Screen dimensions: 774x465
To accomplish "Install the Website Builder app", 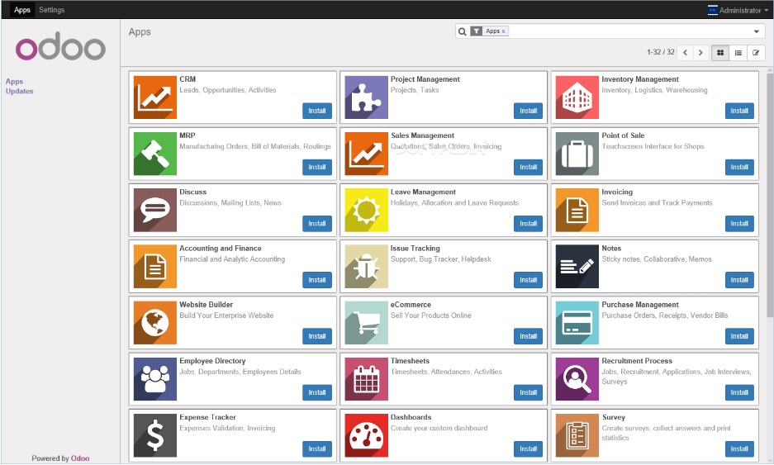I will click(x=317, y=336).
